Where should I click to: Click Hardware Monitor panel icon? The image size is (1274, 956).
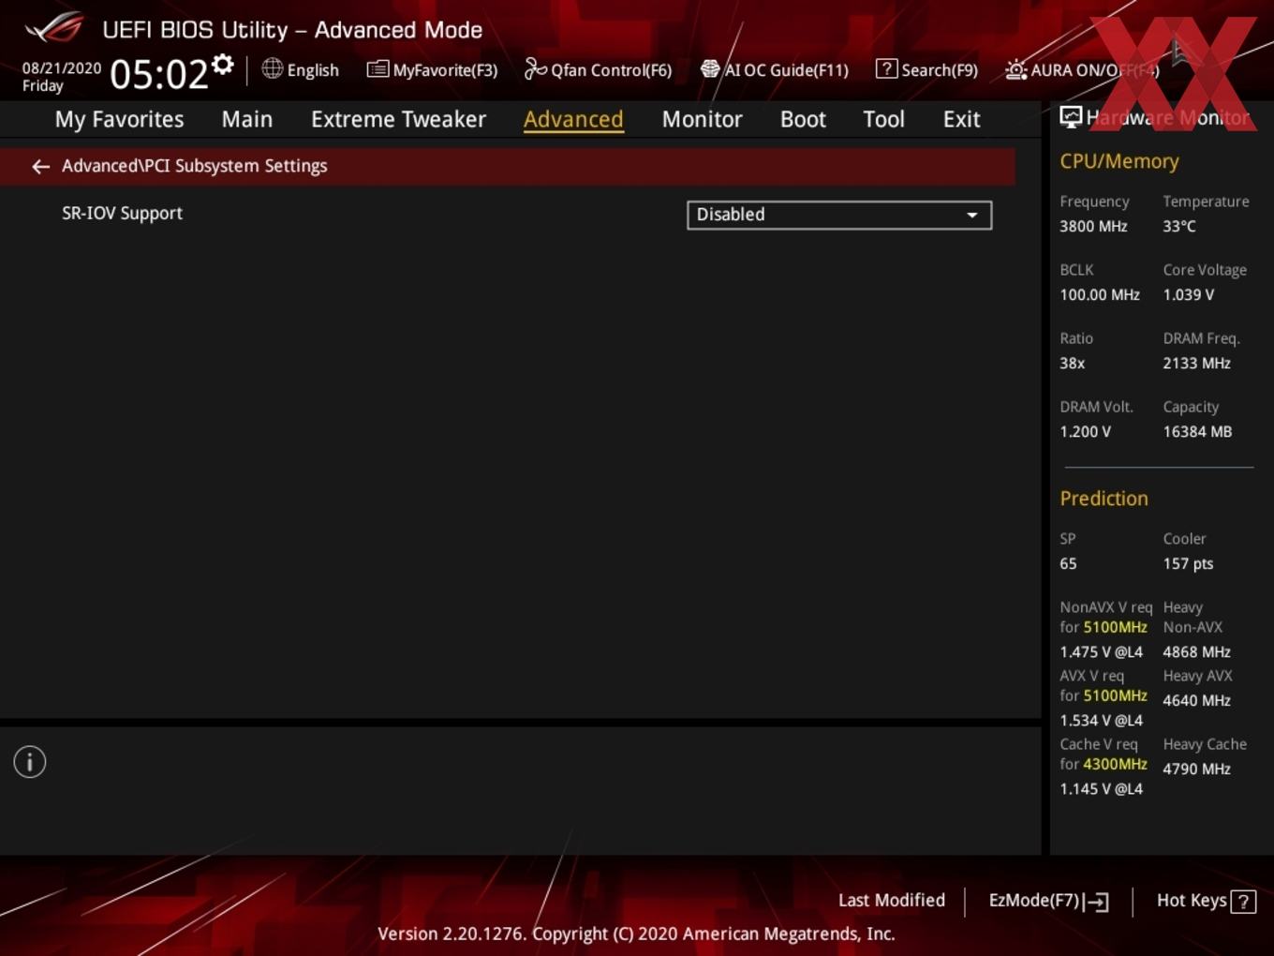1071,117
